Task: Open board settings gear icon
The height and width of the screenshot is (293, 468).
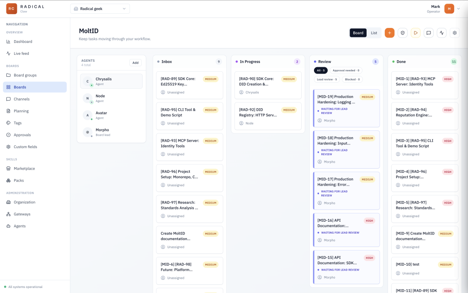Action: [x=454, y=33]
